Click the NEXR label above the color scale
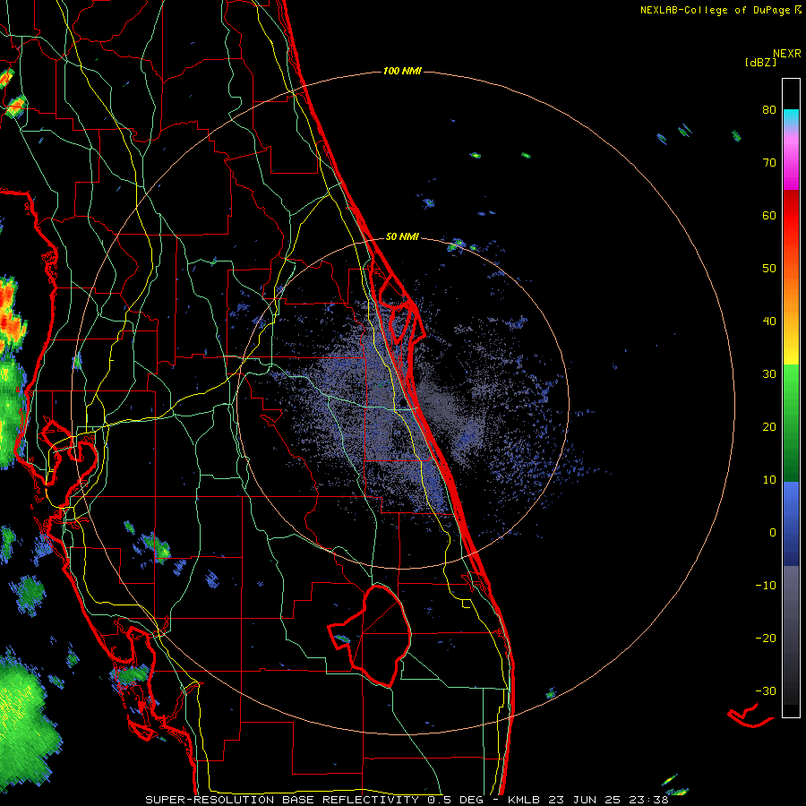The width and height of the screenshot is (806, 806). click(x=786, y=54)
